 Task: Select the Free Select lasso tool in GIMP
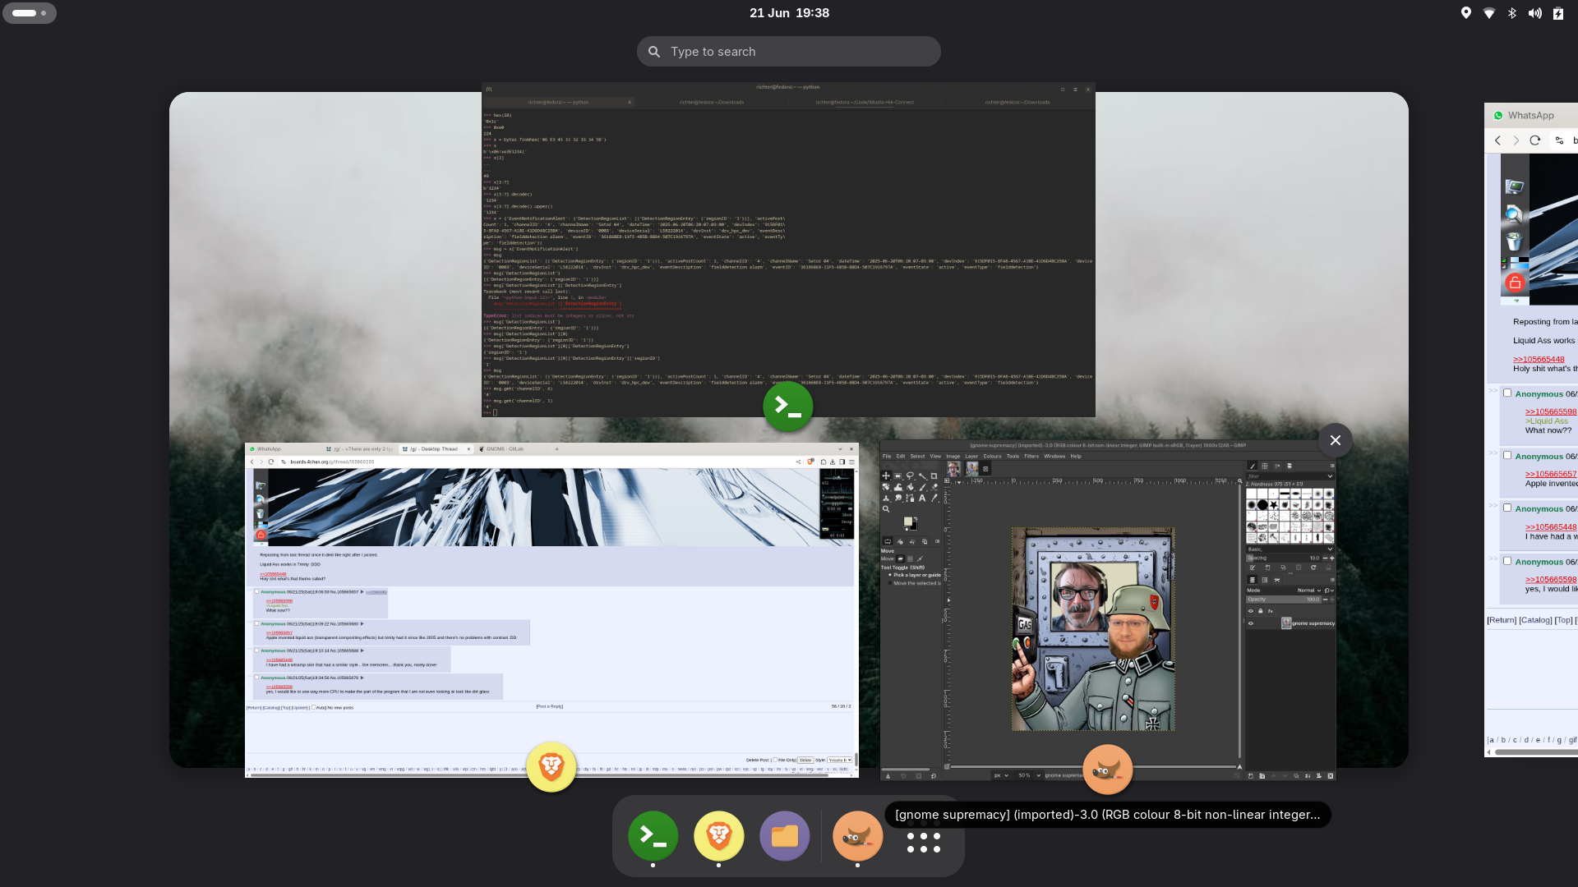click(910, 476)
